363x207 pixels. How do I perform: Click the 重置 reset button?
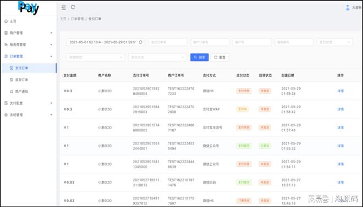click(219, 57)
